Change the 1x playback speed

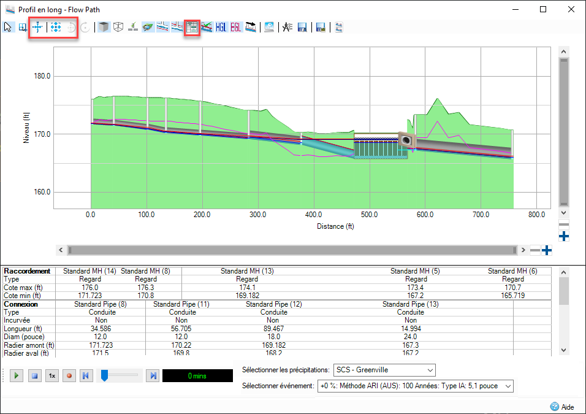coord(52,375)
